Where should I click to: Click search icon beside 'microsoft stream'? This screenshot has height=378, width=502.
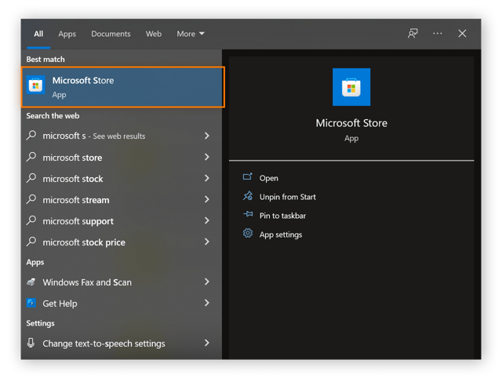[31, 199]
